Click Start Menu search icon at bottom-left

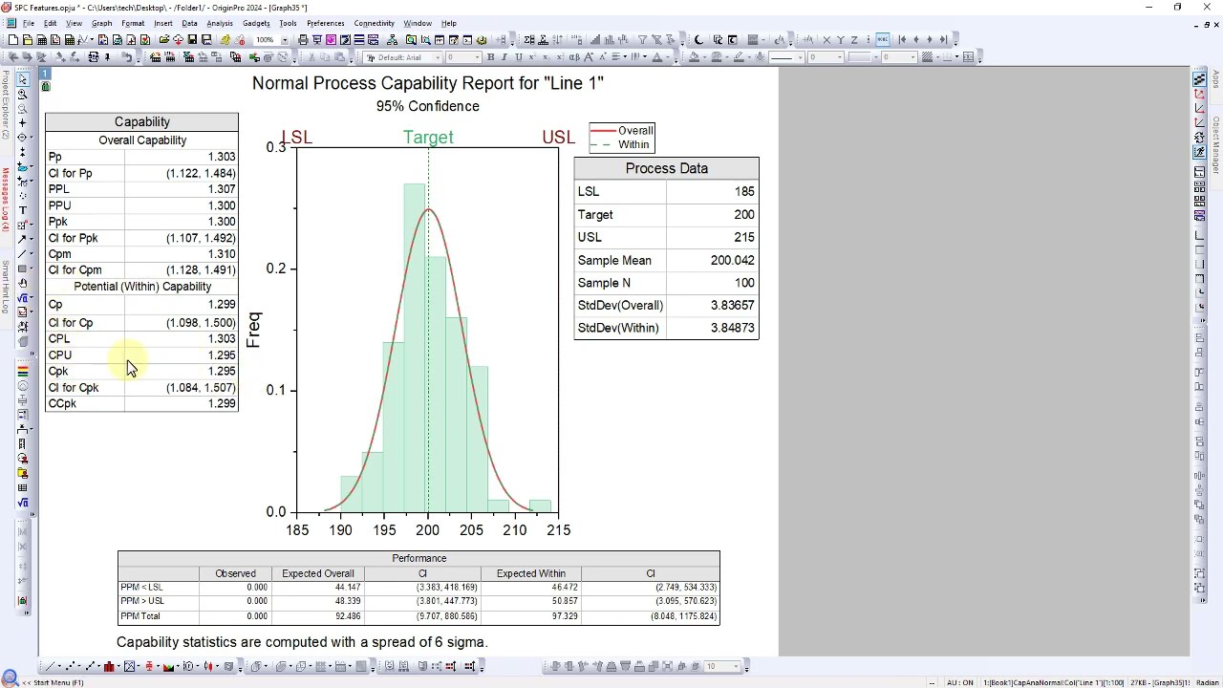pyautogui.click(x=10, y=678)
